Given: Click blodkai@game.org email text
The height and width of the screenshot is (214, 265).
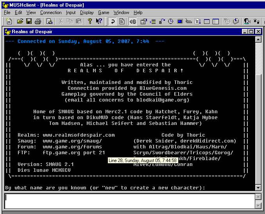Looking at the screenshot, I should [x=161, y=100].
